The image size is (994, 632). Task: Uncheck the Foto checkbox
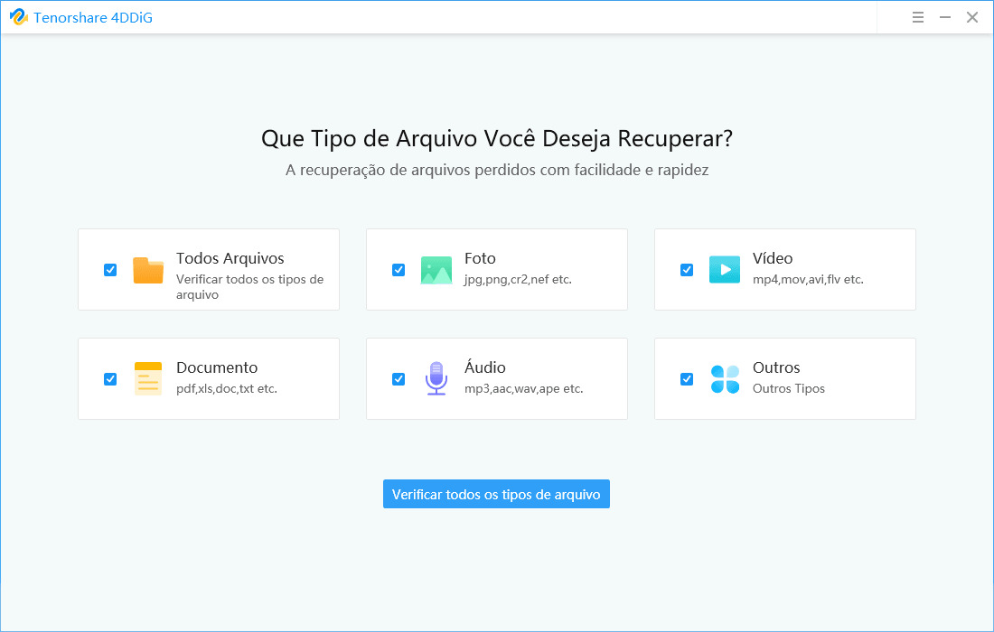[x=399, y=270]
